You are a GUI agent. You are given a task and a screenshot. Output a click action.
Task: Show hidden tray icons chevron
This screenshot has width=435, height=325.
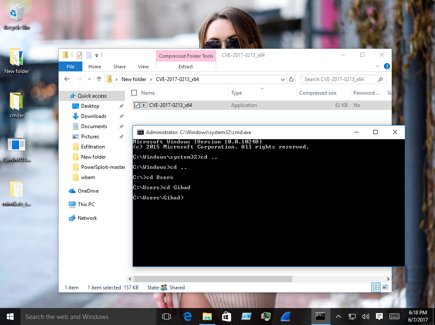(339, 317)
